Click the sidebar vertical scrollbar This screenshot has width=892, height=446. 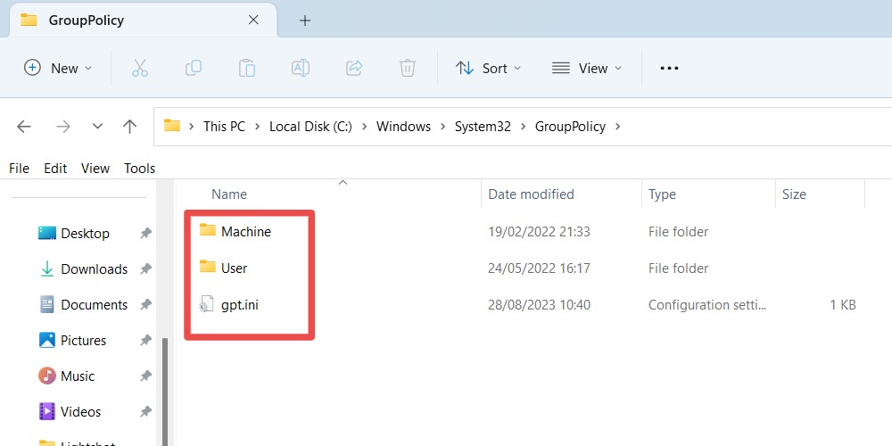coord(165,392)
